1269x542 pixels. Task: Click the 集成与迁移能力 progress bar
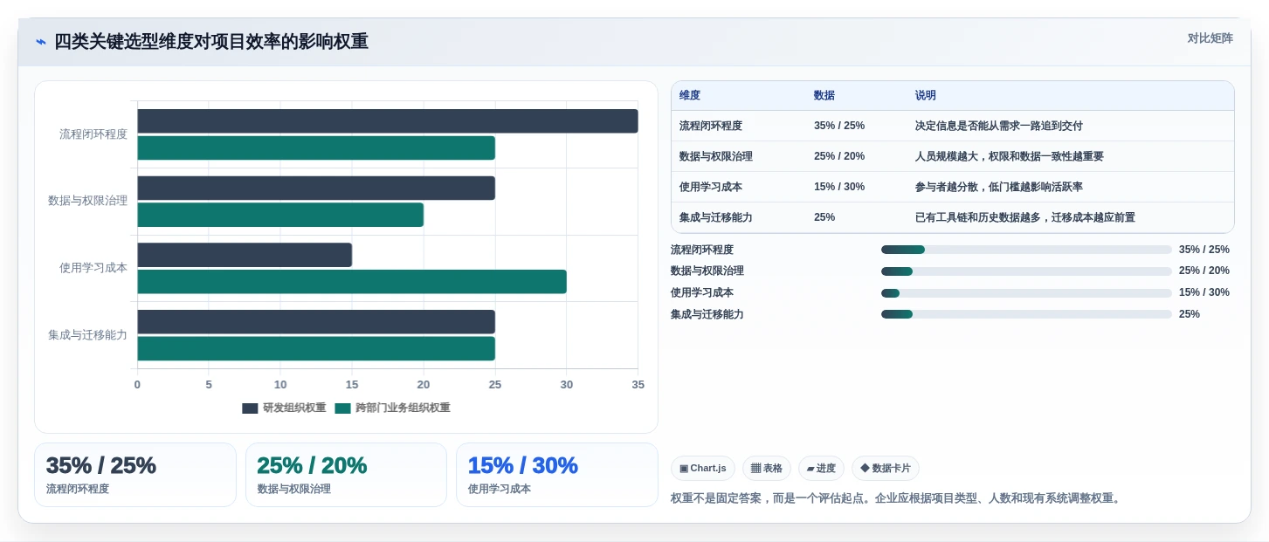(1026, 314)
